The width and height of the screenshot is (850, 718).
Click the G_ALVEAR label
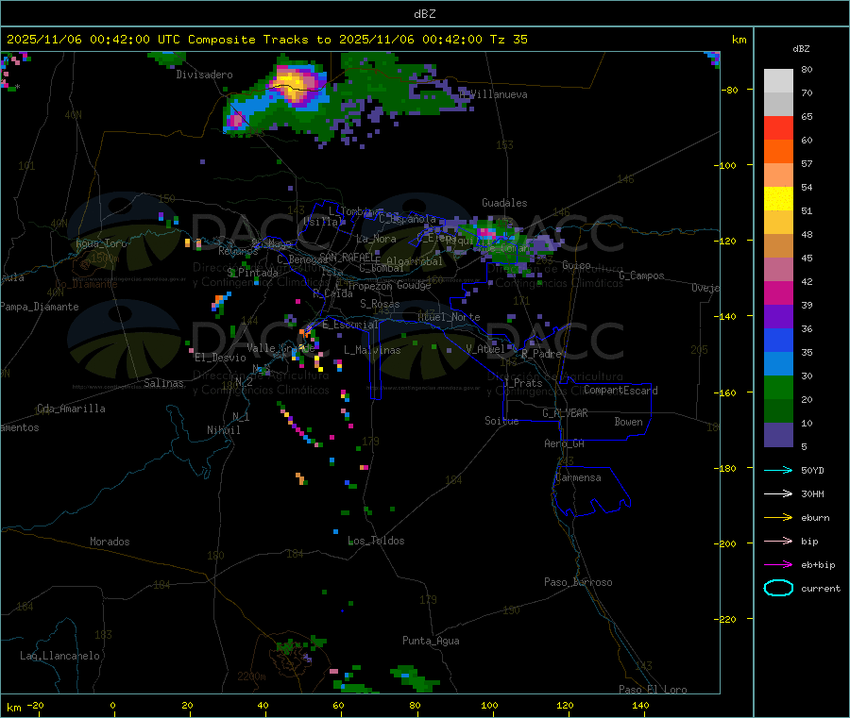(565, 413)
